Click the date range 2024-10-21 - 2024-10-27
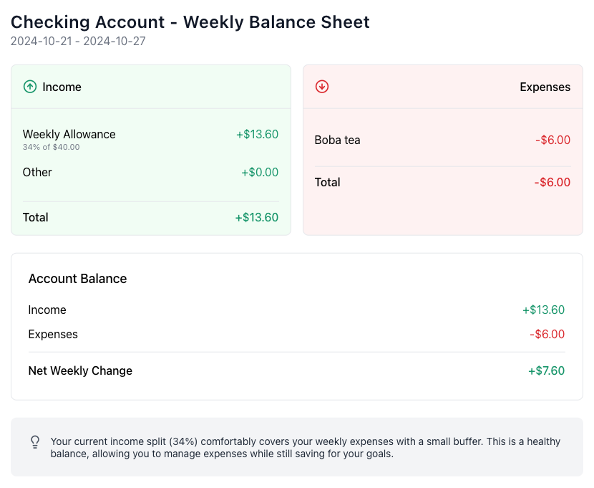The image size is (594, 488). (77, 42)
